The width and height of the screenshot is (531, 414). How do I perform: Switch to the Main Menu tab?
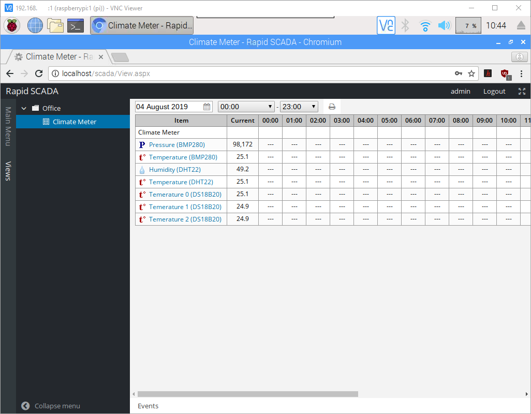(8, 126)
